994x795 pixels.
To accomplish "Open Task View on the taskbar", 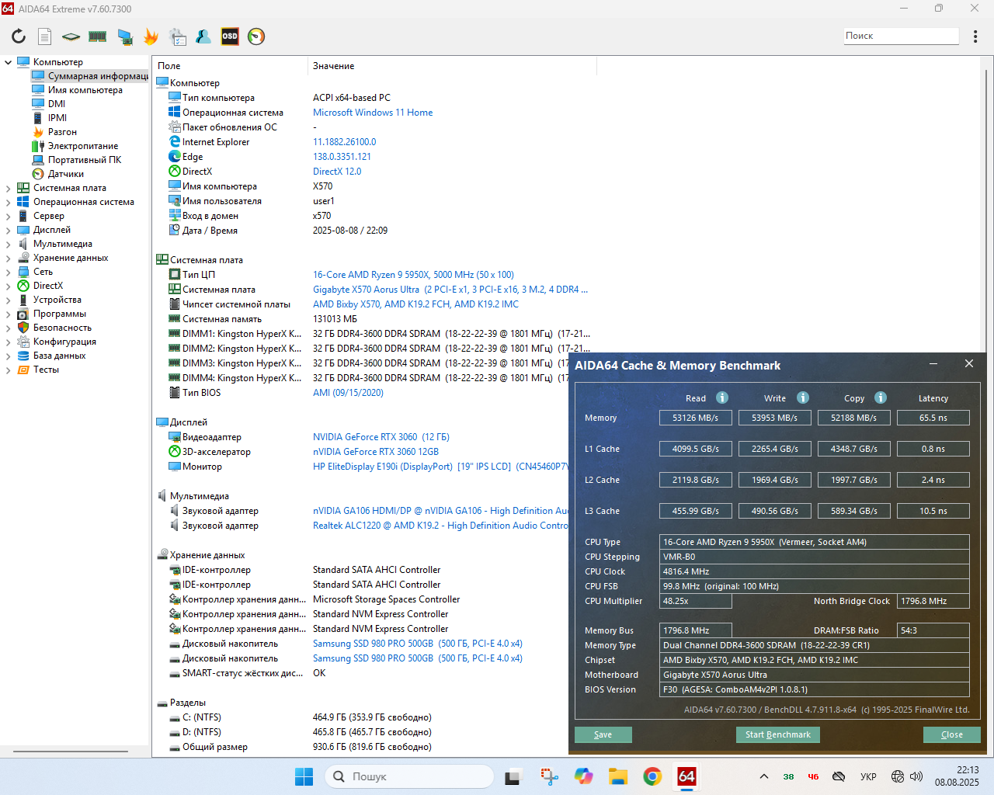I will click(513, 776).
